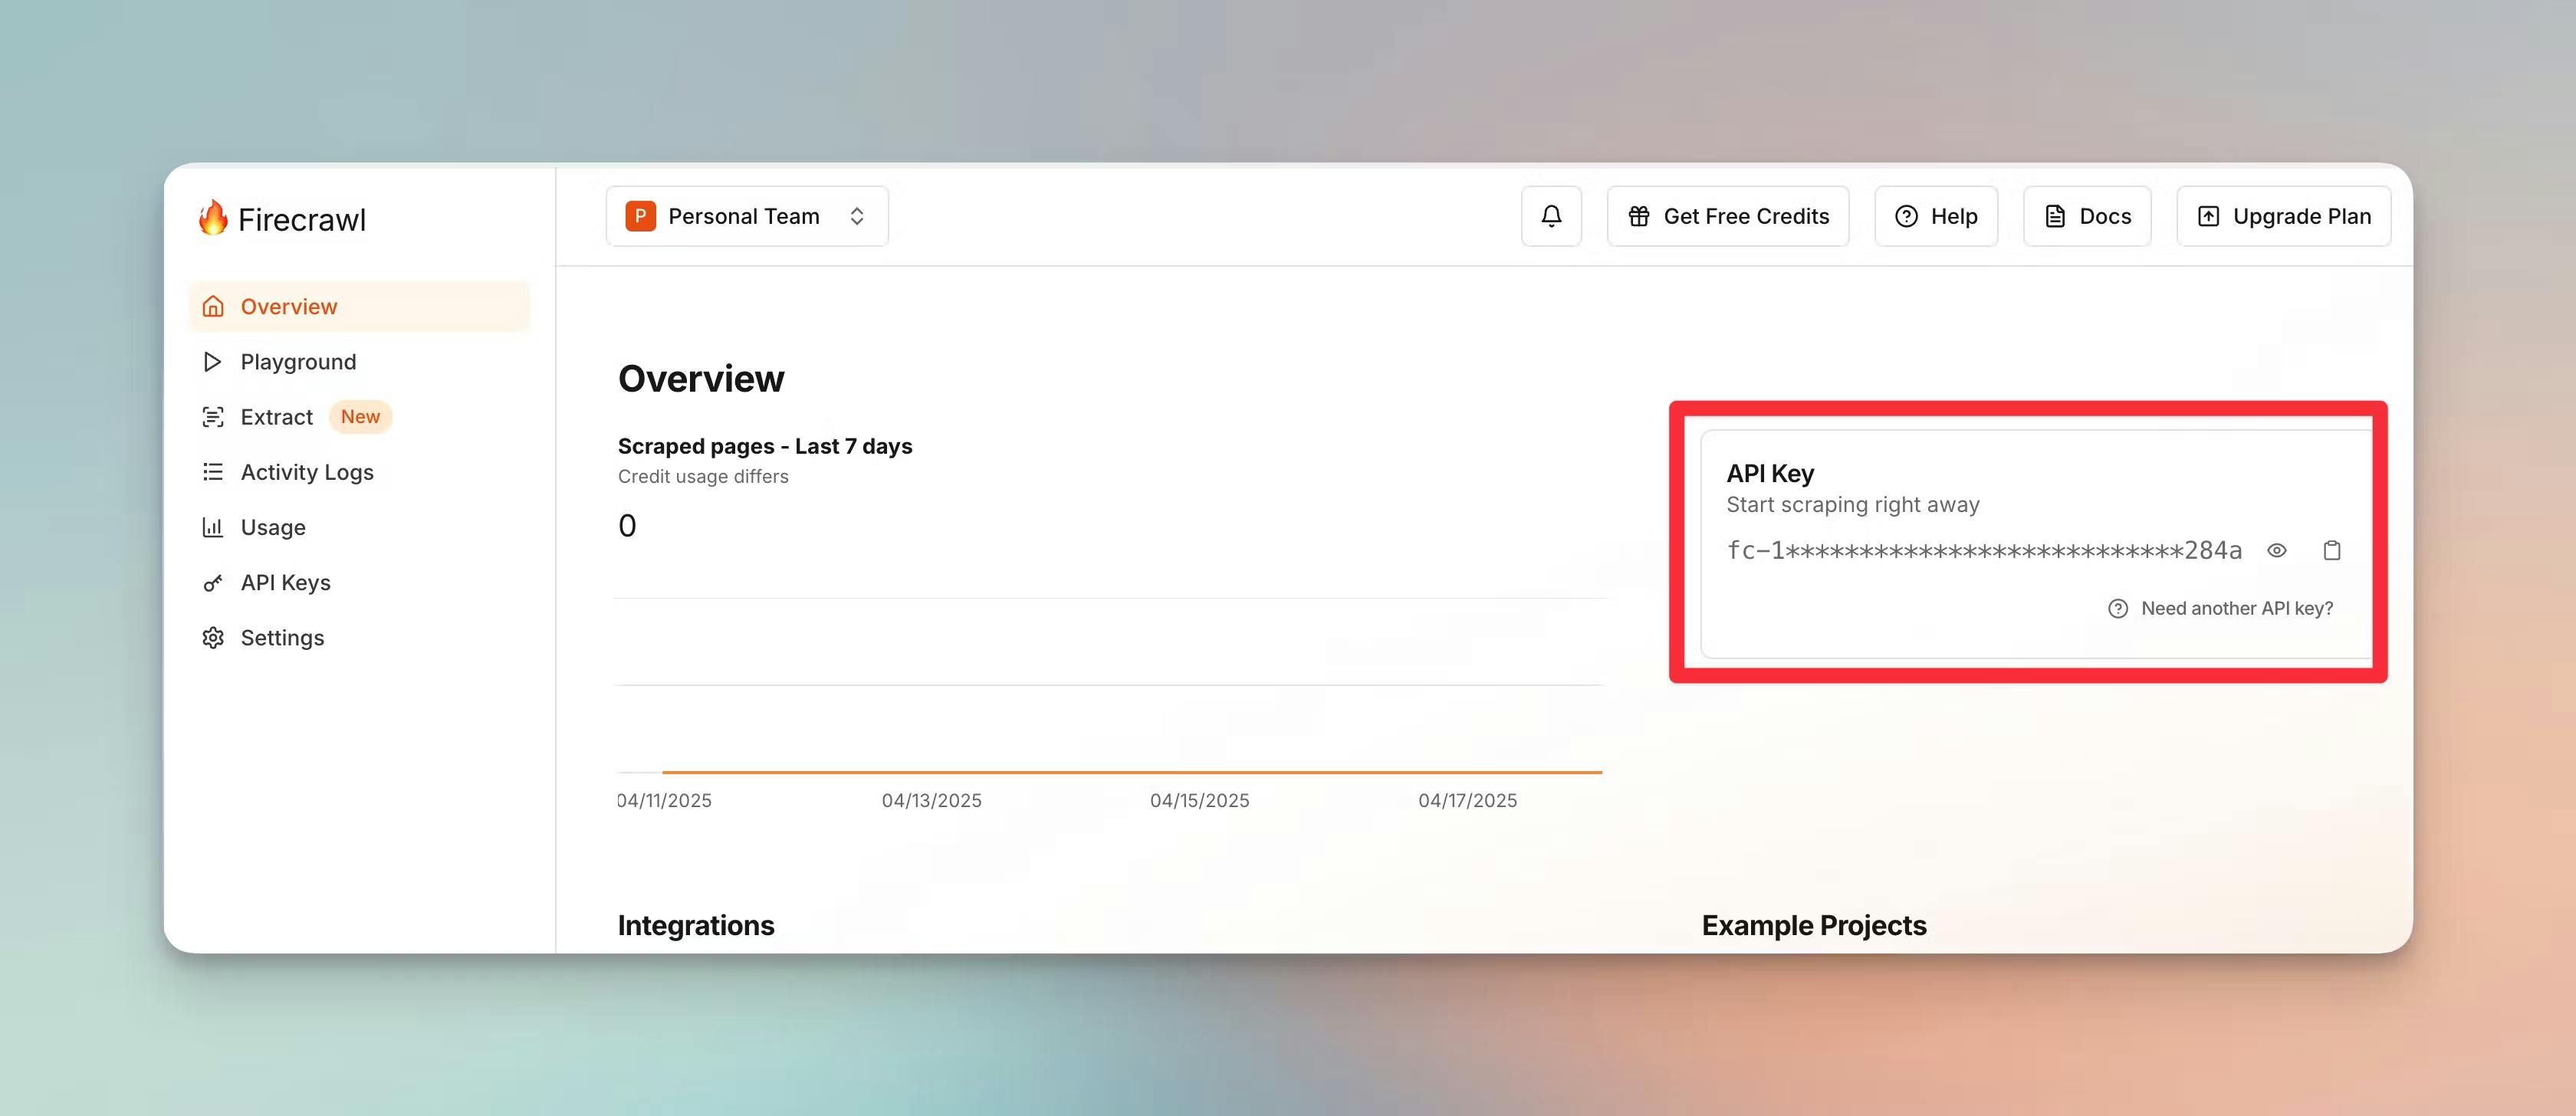The height and width of the screenshot is (1116, 2576).
Task: Click the Activity Logs list icon
Action: tap(213, 471)
